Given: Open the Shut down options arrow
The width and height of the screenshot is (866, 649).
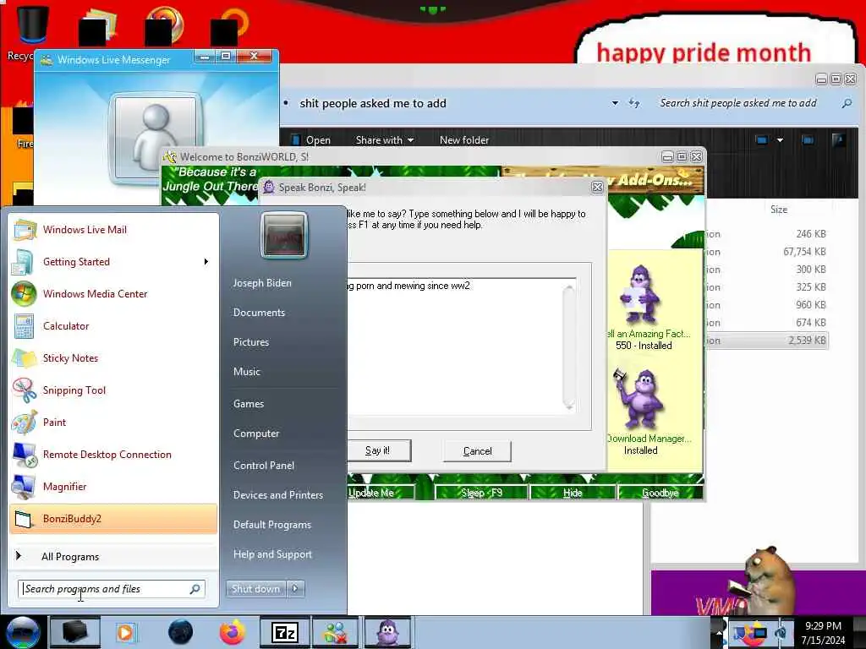Looking at the screenshot, I should [295, 589].
